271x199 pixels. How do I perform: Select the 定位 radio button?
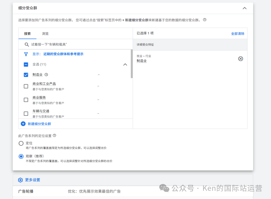click(x=21, y=143)
